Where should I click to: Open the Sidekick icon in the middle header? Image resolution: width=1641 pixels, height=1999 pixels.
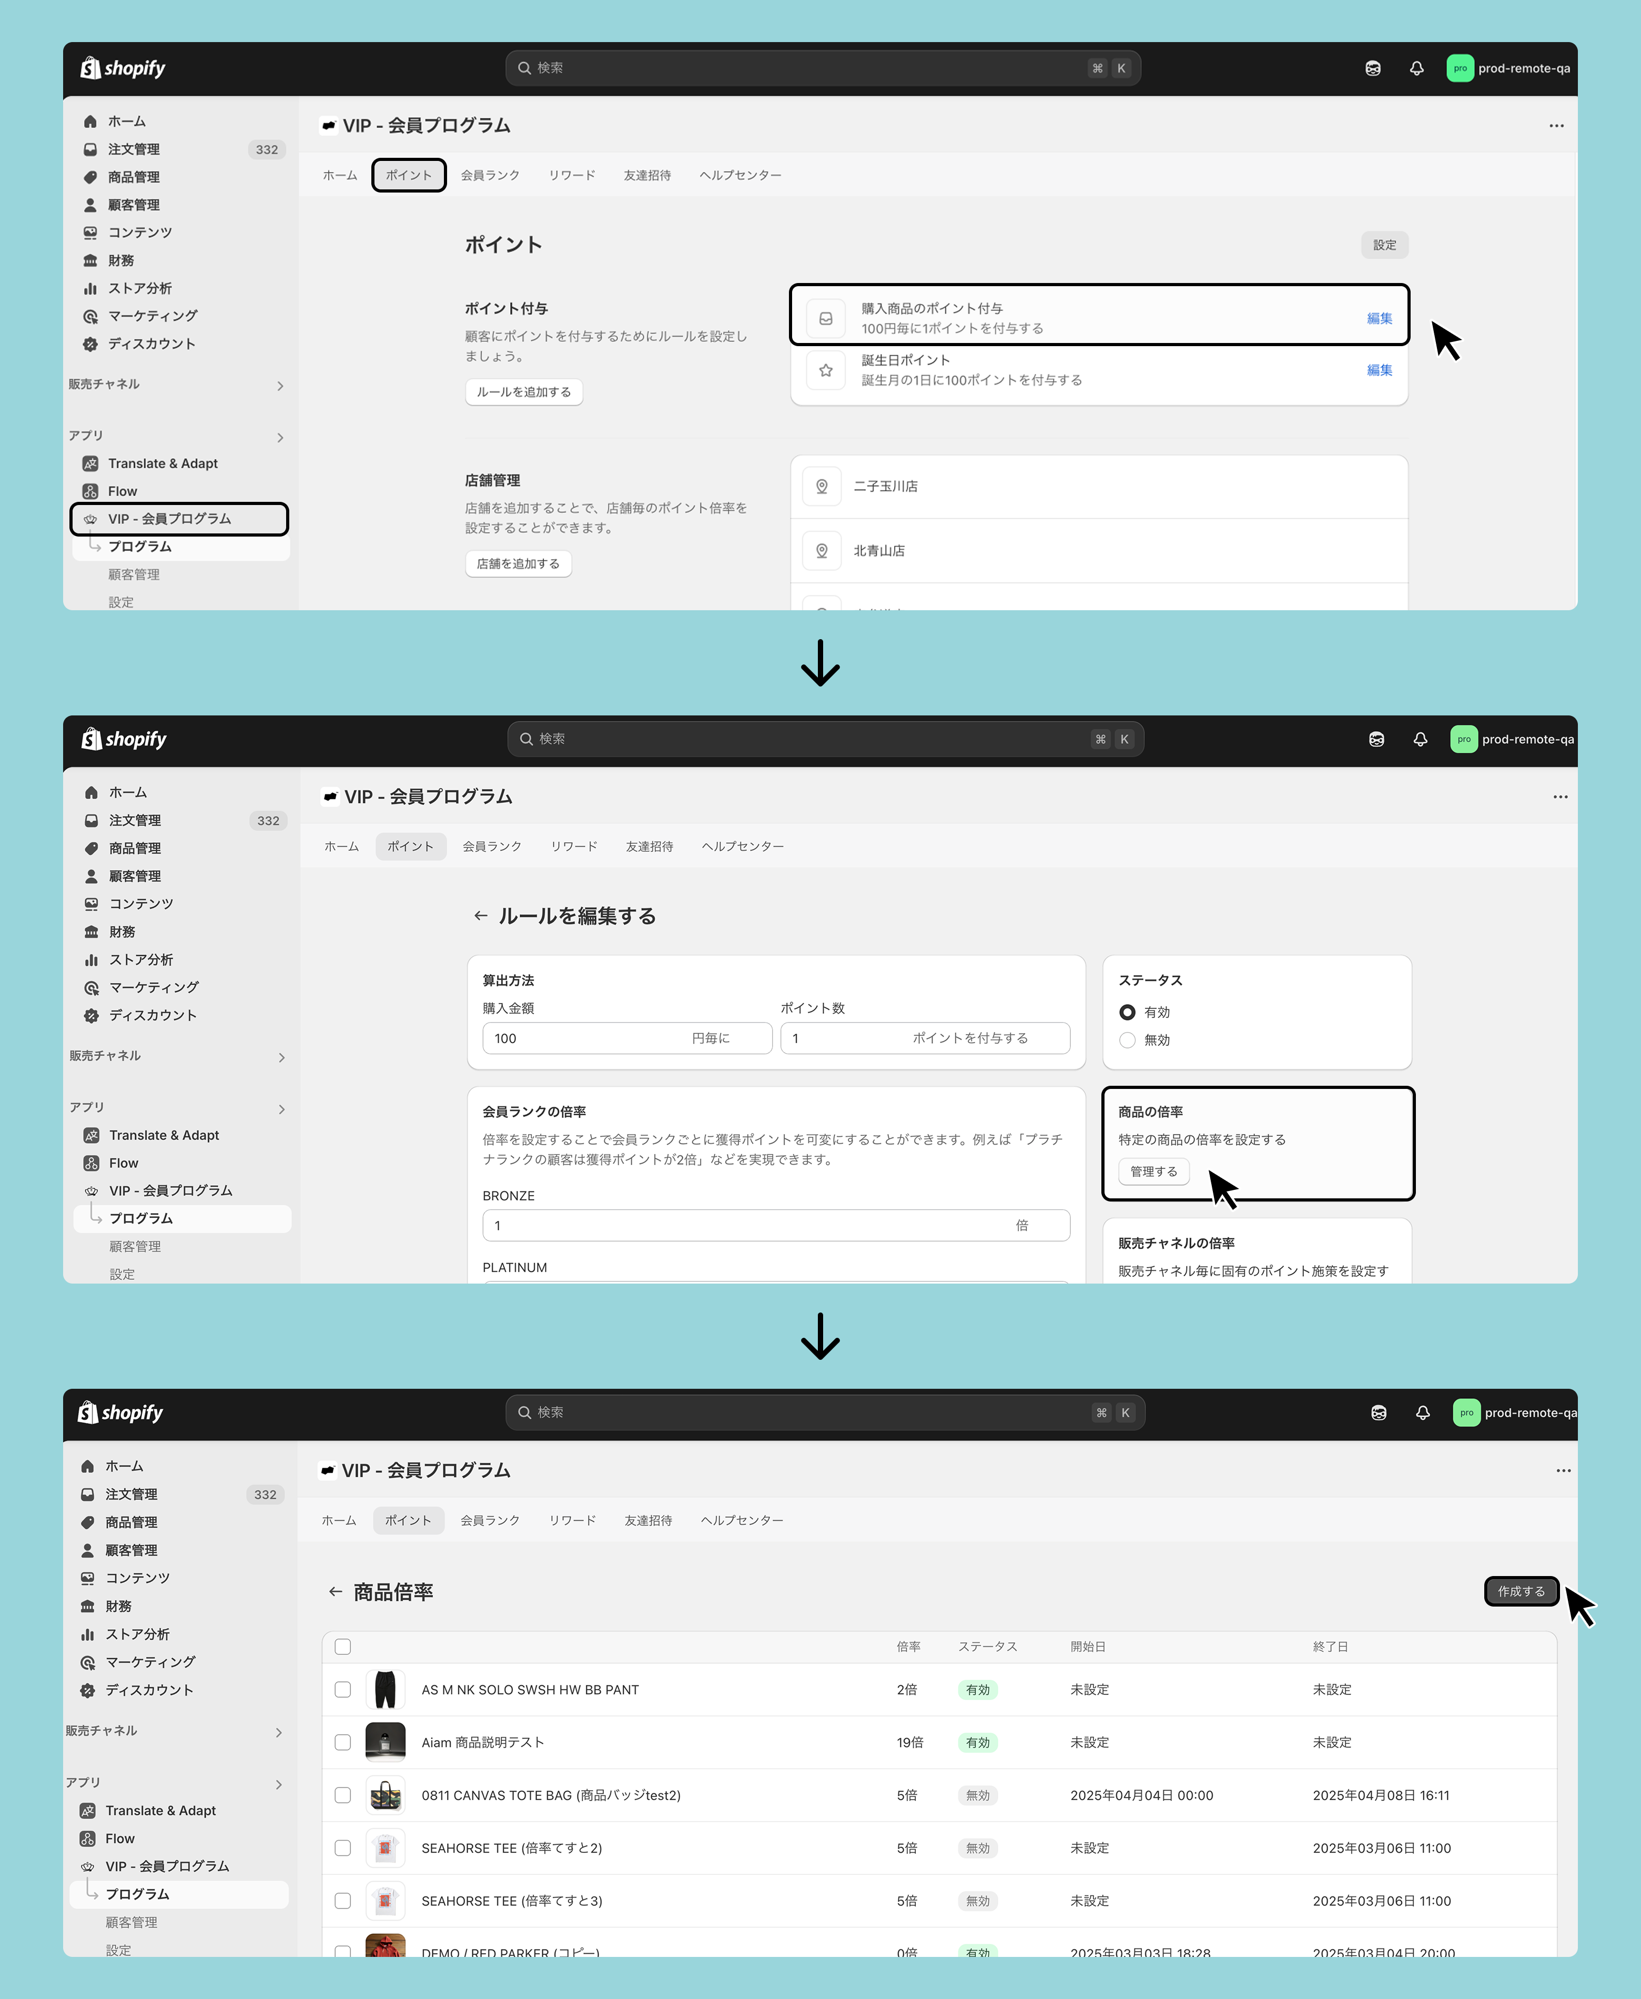click(1376, 740)
